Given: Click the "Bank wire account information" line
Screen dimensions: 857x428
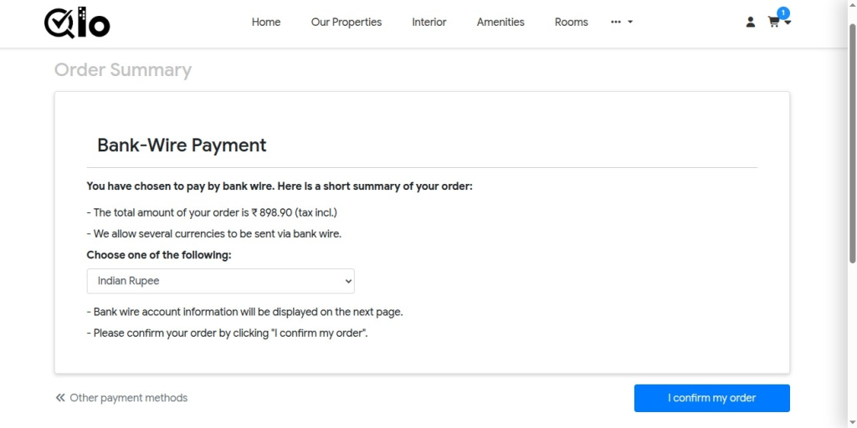Looking at the screenshot, I should pos(245,313).
